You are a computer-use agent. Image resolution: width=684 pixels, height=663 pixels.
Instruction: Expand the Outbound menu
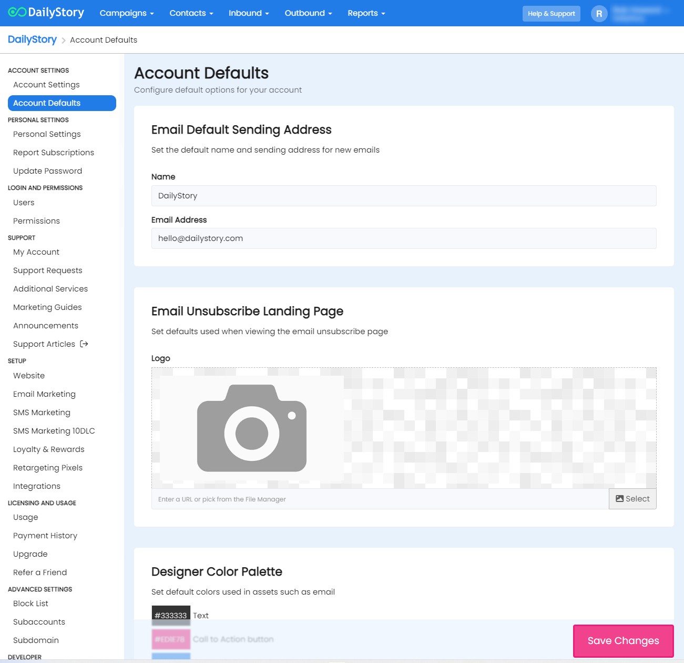click(308, 13)
